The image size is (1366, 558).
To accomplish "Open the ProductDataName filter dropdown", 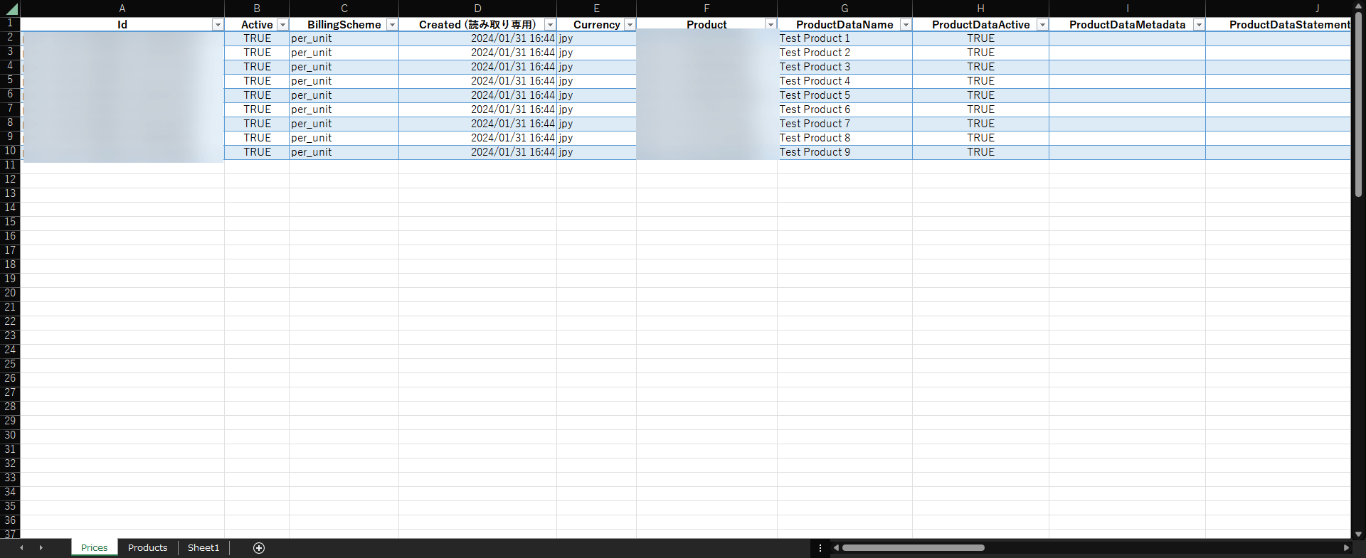I will tap(906, 25).
